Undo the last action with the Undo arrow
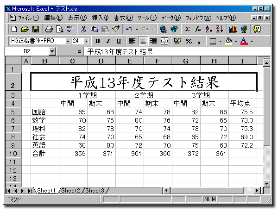The height and width of the screenshot is (211, 278). point(129,29)
